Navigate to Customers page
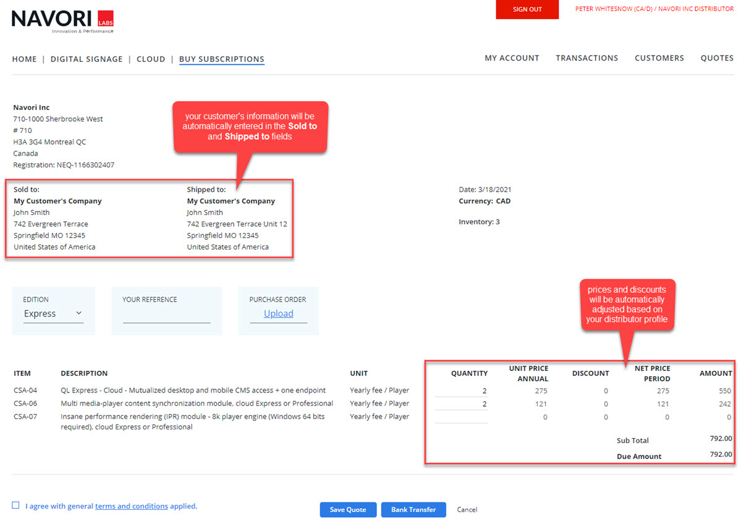Screen dimensions: 741x524 [x=659, y=58]
